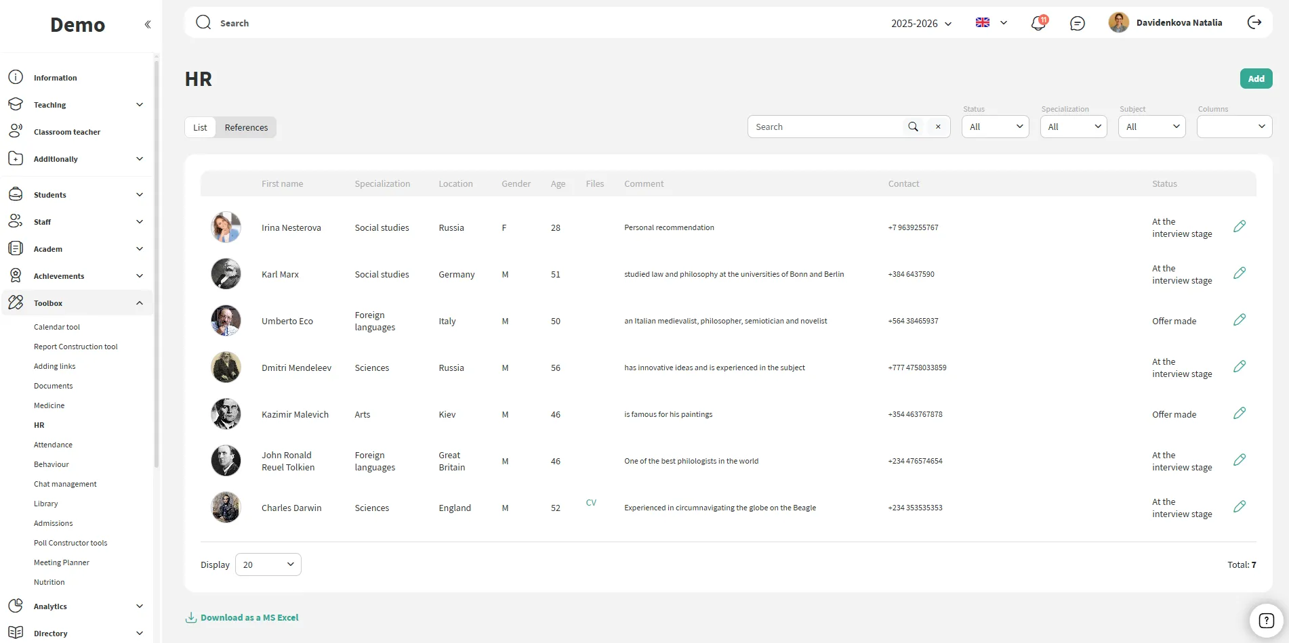Click Irina Nesterova's profile photo
Screen dimensions: 1289x643
coord(226,227)
